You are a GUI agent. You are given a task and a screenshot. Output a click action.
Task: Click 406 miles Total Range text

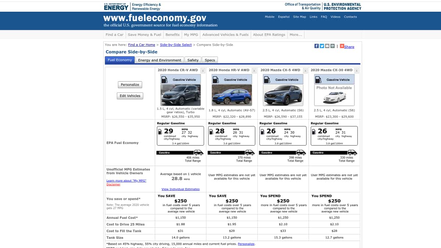pyautogui.click(x=193, y=159)
